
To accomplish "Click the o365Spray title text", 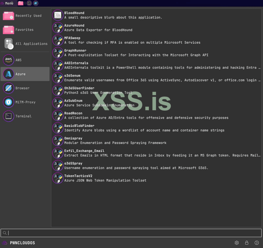I will [73, 163].
